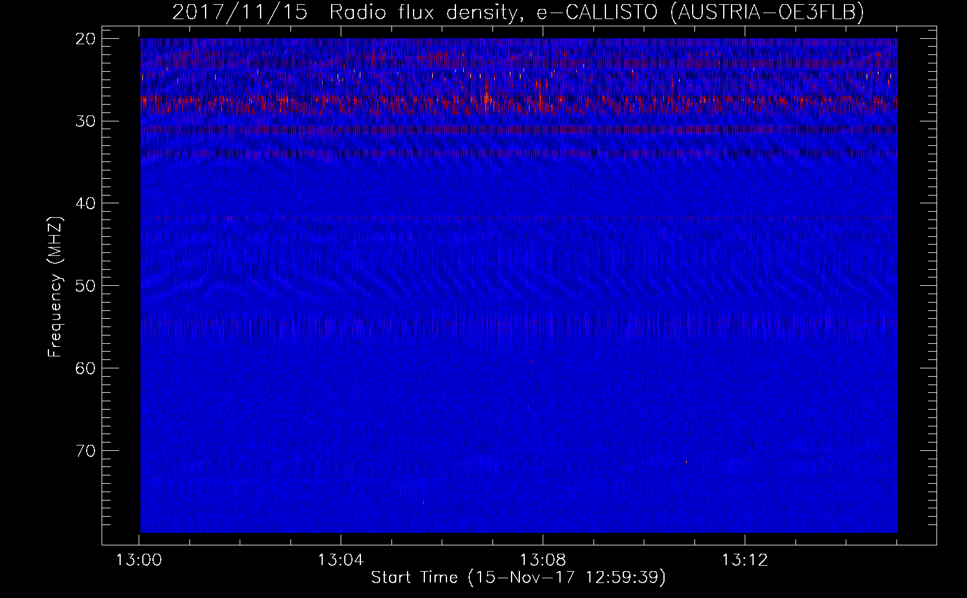This screenshot has height=598, width=967.
Task: Click the 'Start Time (15-Nov-17 12:59:39)' label
Action: [518, 578]
